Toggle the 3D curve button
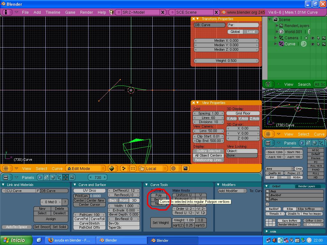The width and height of the screenshot is (327, 245). point(134,200)
